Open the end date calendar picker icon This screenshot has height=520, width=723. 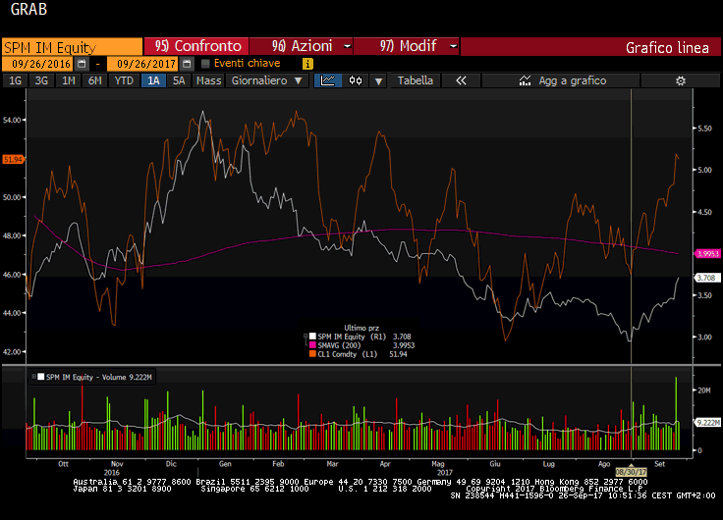[187, 64]
